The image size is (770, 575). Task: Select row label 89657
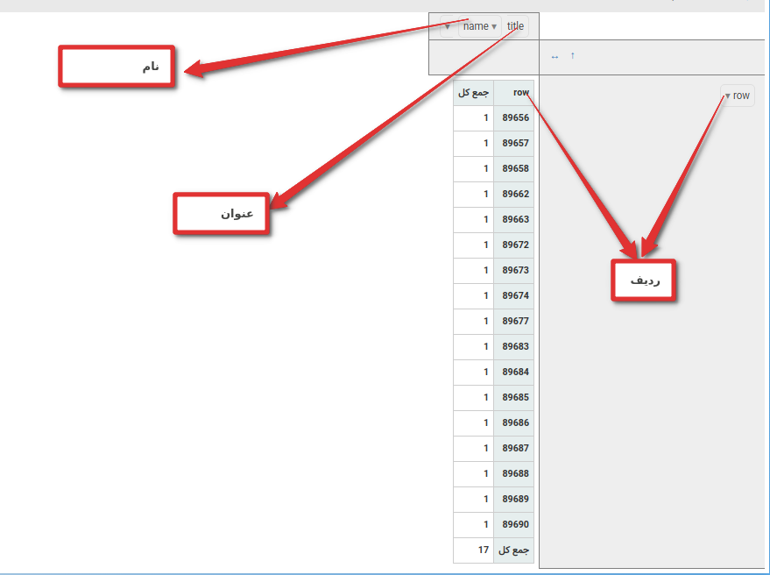513,144
